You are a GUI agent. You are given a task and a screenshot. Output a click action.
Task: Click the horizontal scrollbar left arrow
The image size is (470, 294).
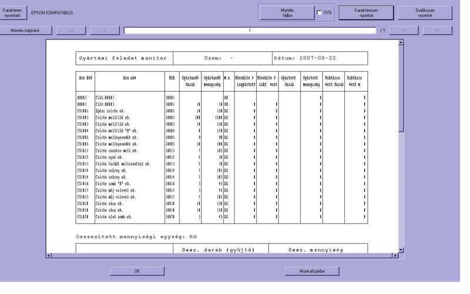(49, 255)
